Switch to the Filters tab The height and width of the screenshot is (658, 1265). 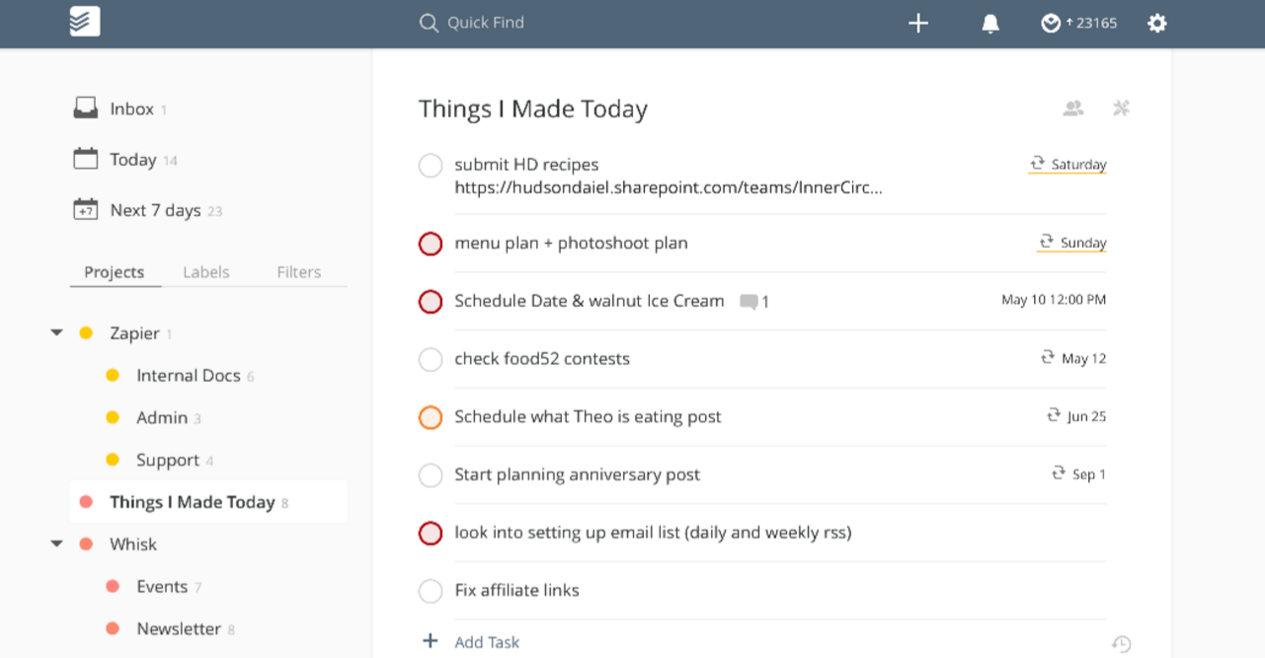pyautogui.click(x=299, y=272)
